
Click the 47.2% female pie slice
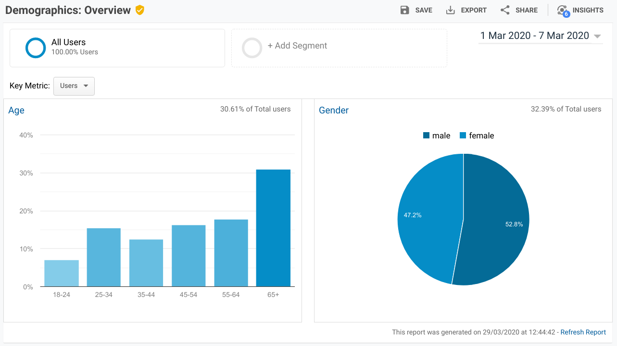tap(428, 216)
